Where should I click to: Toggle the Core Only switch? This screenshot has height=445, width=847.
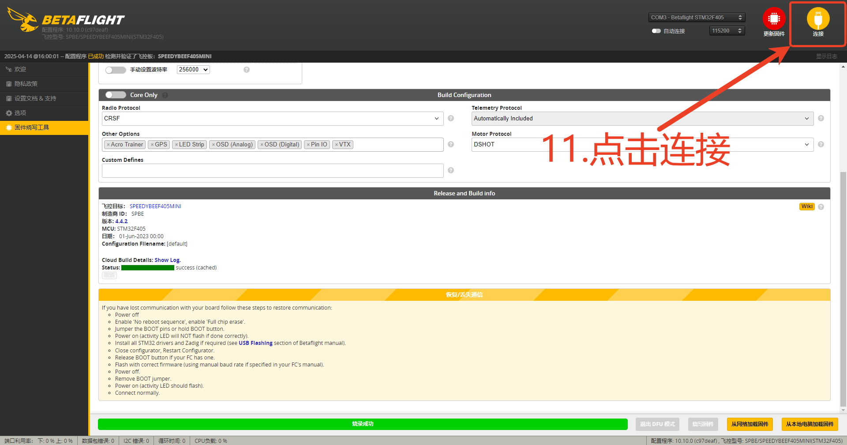tap(116, 95)
